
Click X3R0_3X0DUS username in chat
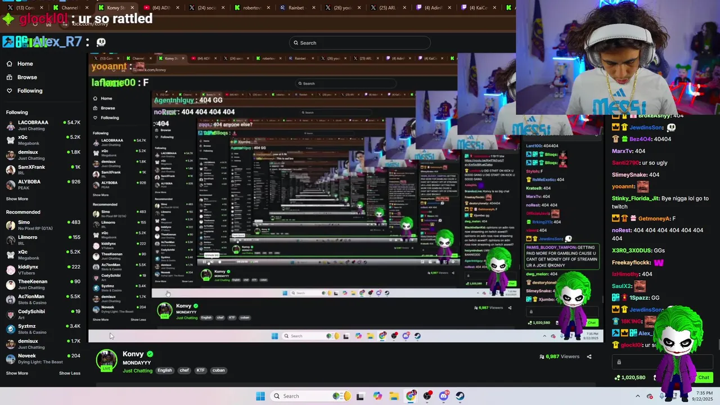point(631,250)
